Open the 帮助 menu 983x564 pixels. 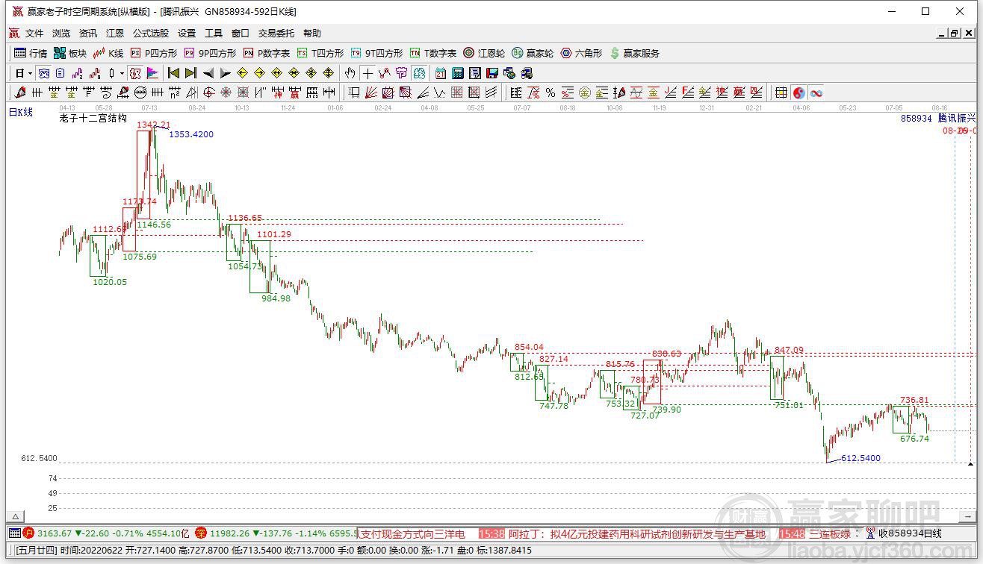click(312, 34)
